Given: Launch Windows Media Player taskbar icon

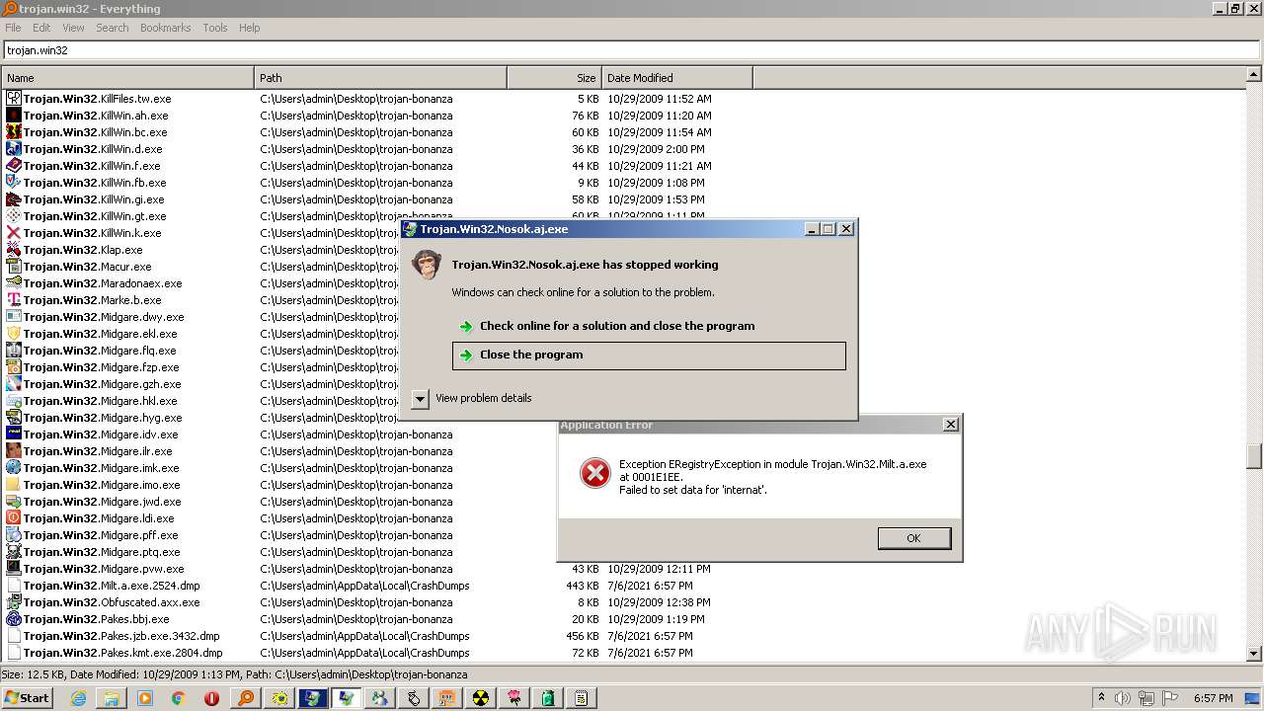Looking at the screenshot, I should click(145, 698).
